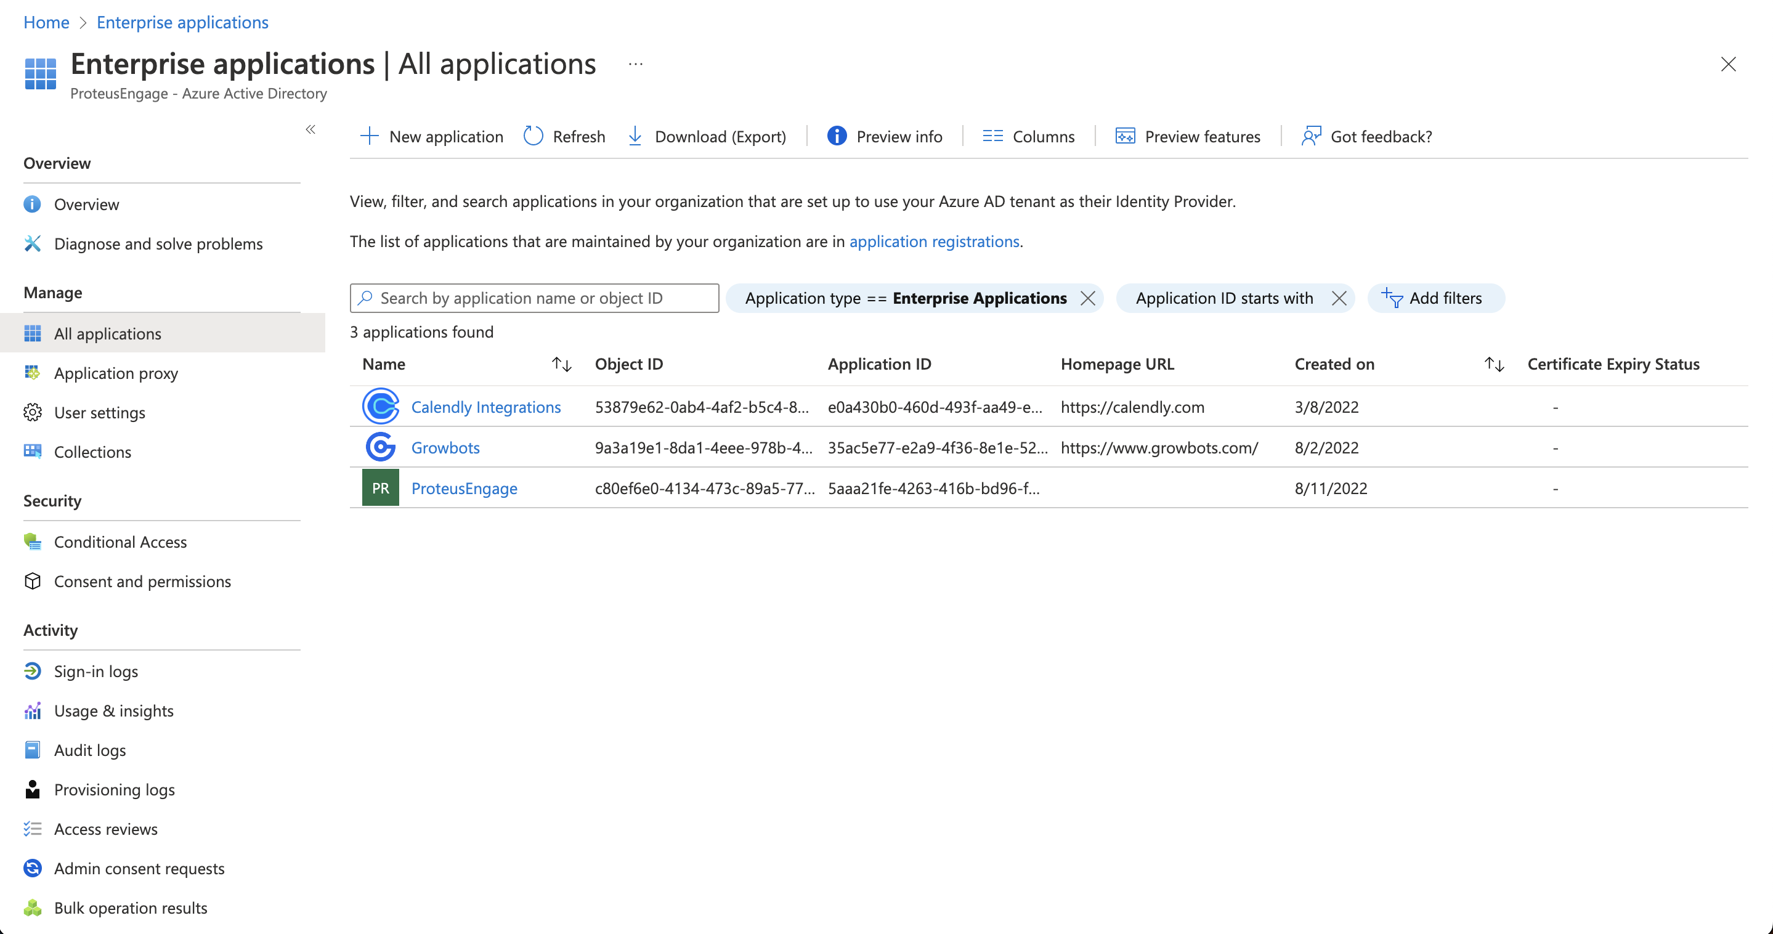Focus the application name search box
The height and width of the screenshot is (934, 1773).
534,298
